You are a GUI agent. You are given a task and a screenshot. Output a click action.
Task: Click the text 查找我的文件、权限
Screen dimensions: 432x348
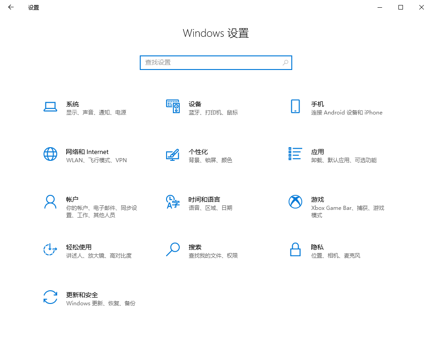pyautogui.click(x=213, y=256)
